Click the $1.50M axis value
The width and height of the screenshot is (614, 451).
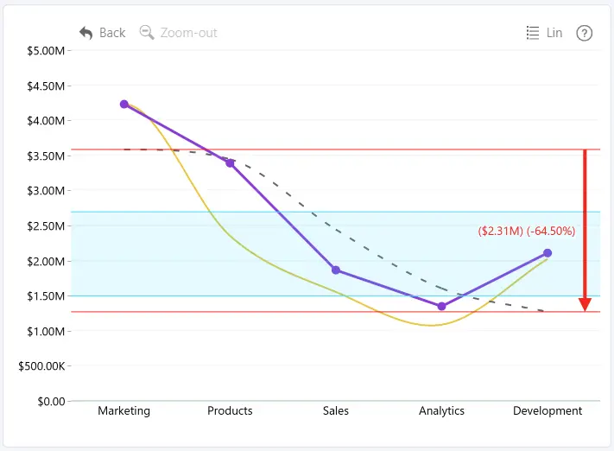tap(46, 296)
